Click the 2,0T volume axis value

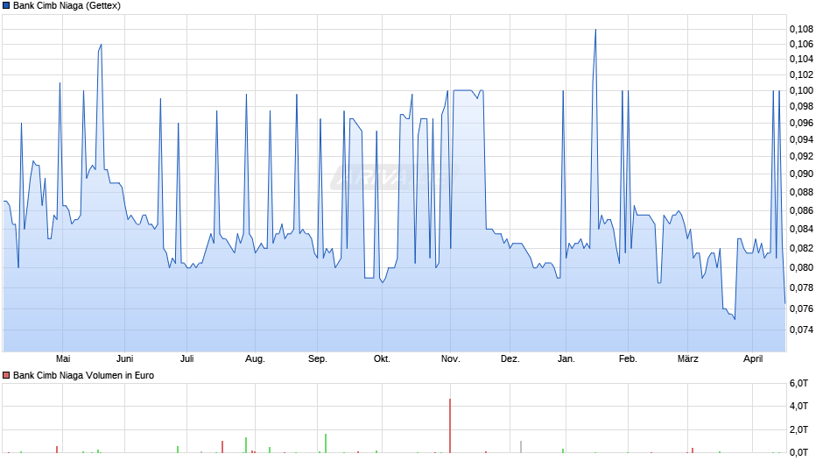pyautogui.click(x=798, y=429)
